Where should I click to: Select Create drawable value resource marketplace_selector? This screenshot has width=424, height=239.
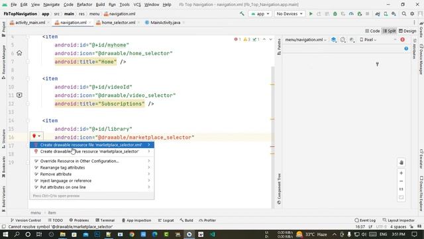[92, 151]
